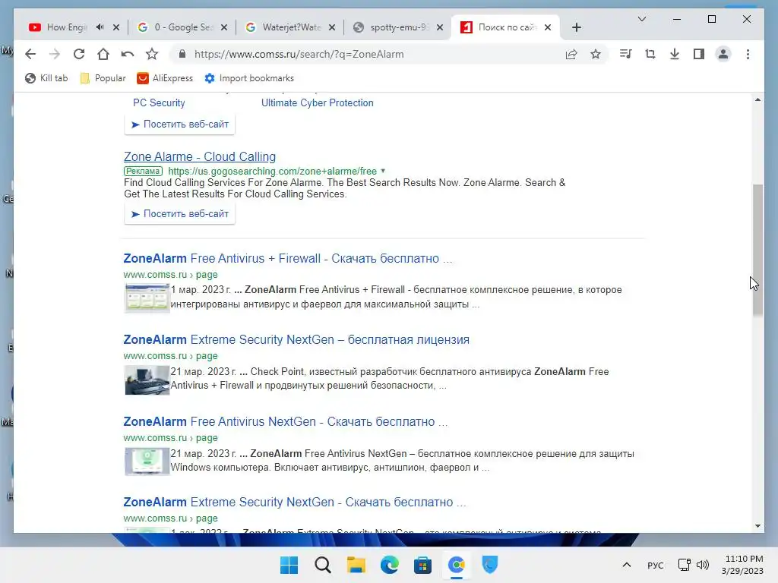
Task: Open the Ultimate Cyber Protection link
Action: click(x=317, y=102)
